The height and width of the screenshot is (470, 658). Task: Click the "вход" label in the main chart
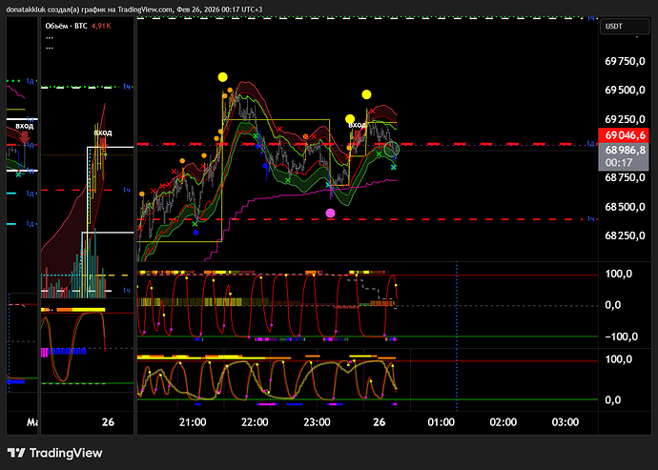357,125
